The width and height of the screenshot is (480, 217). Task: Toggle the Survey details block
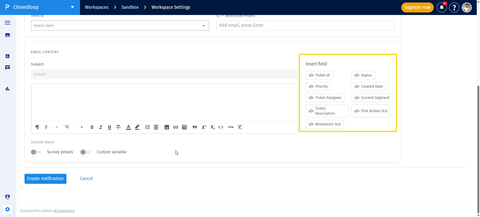36,152
